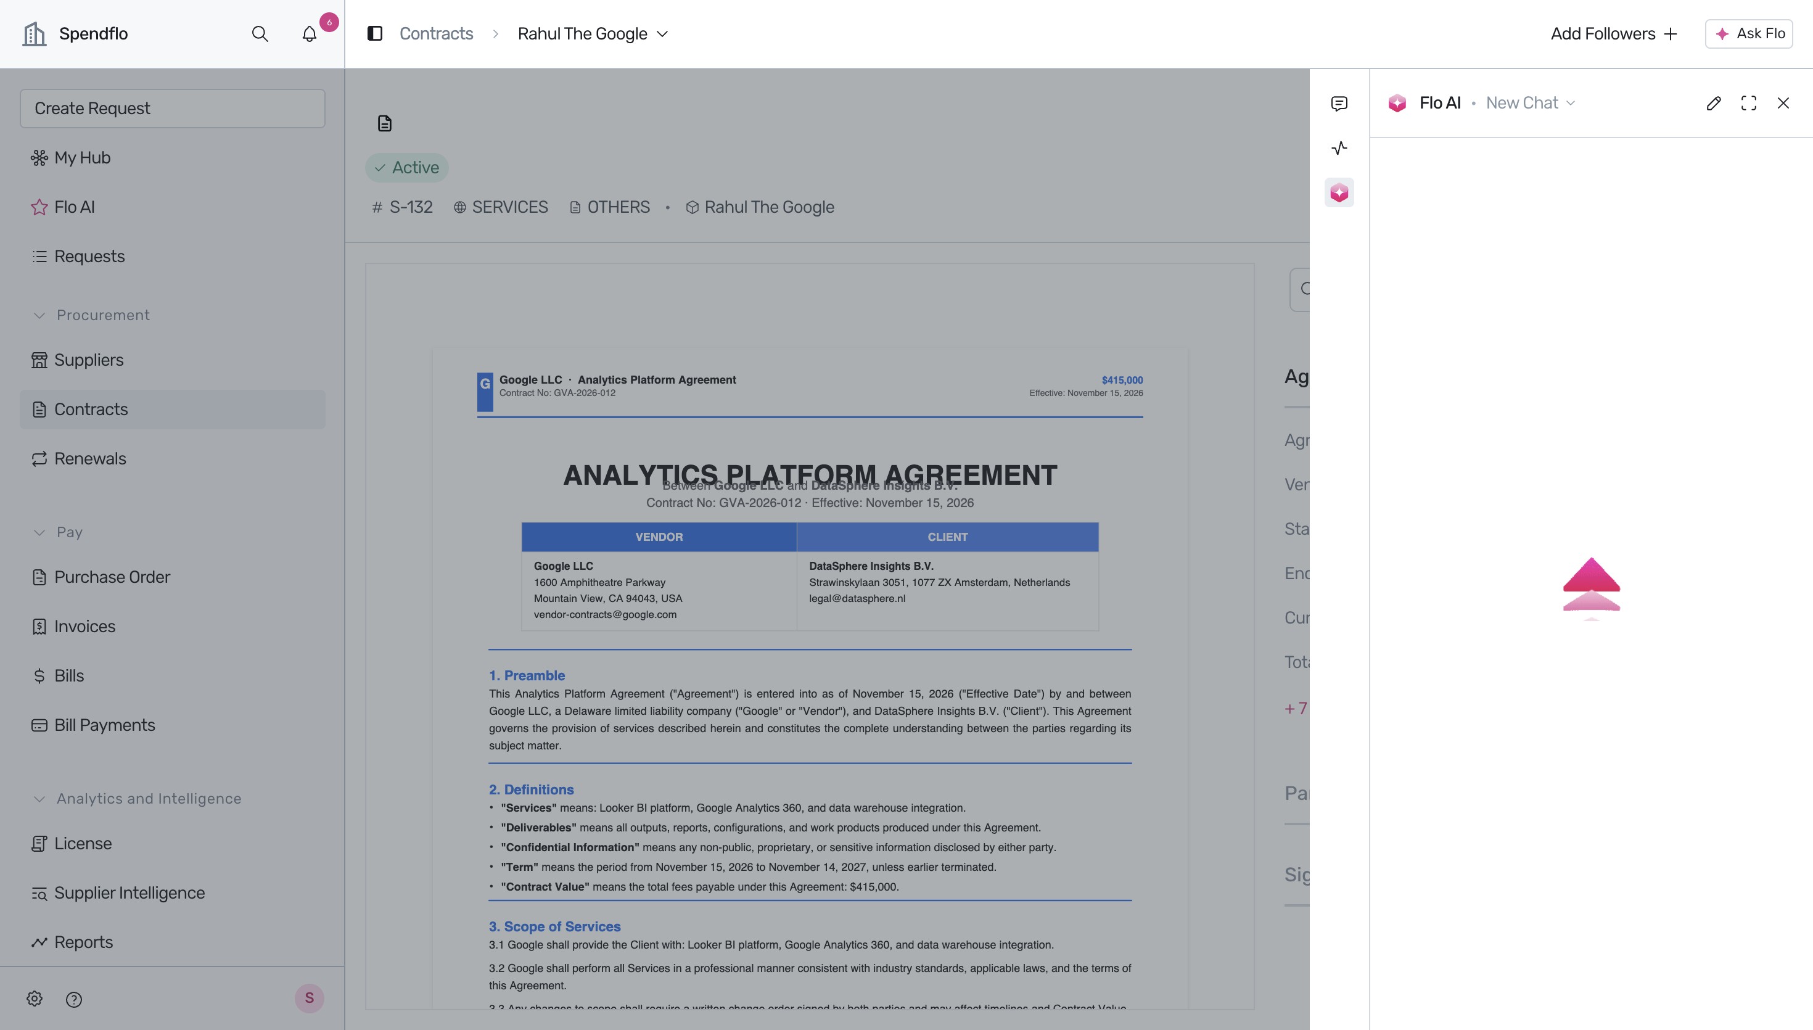Click the Renewals loop icon
1813x1030 pixels.
pos(39,458)
